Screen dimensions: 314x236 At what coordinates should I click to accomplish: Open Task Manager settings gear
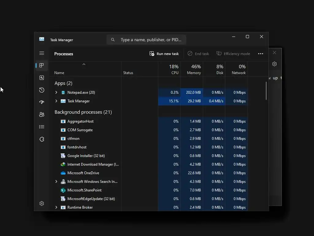(x=42, y=203)
